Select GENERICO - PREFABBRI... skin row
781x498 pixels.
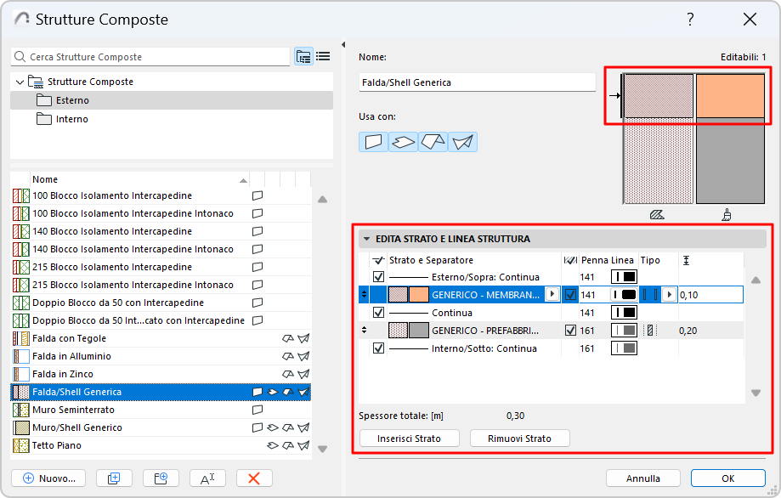pos(552,331)
